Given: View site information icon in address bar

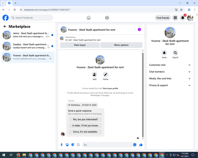Looking at the screenshot, I should [x=21, y=10].
